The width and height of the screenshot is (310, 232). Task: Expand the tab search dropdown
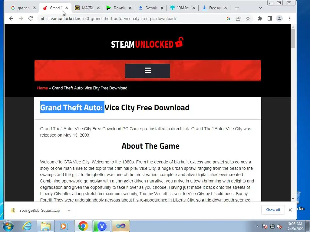point(261,8)
